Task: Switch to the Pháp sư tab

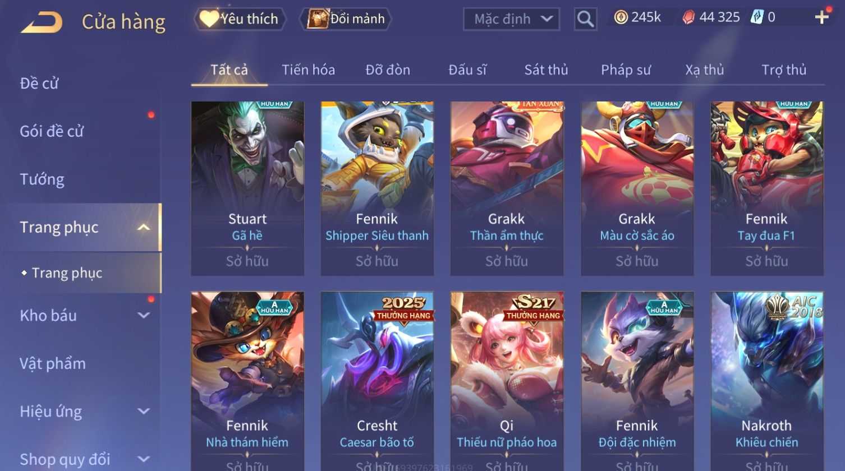Action: [626, 70]
